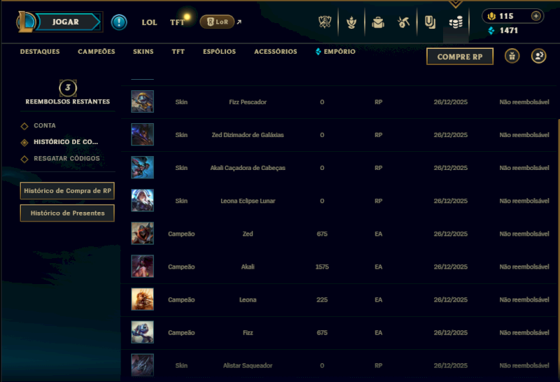This screenshot has width=560, height=382.
Task: Open Histórico de Presentes
Action: point(67,213)
